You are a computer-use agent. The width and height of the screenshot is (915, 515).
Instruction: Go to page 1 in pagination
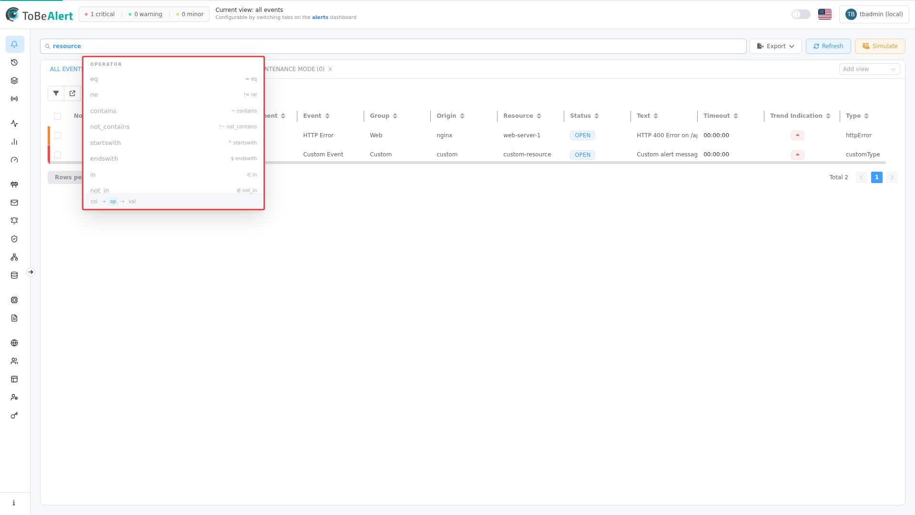click(x=877, y=177)
